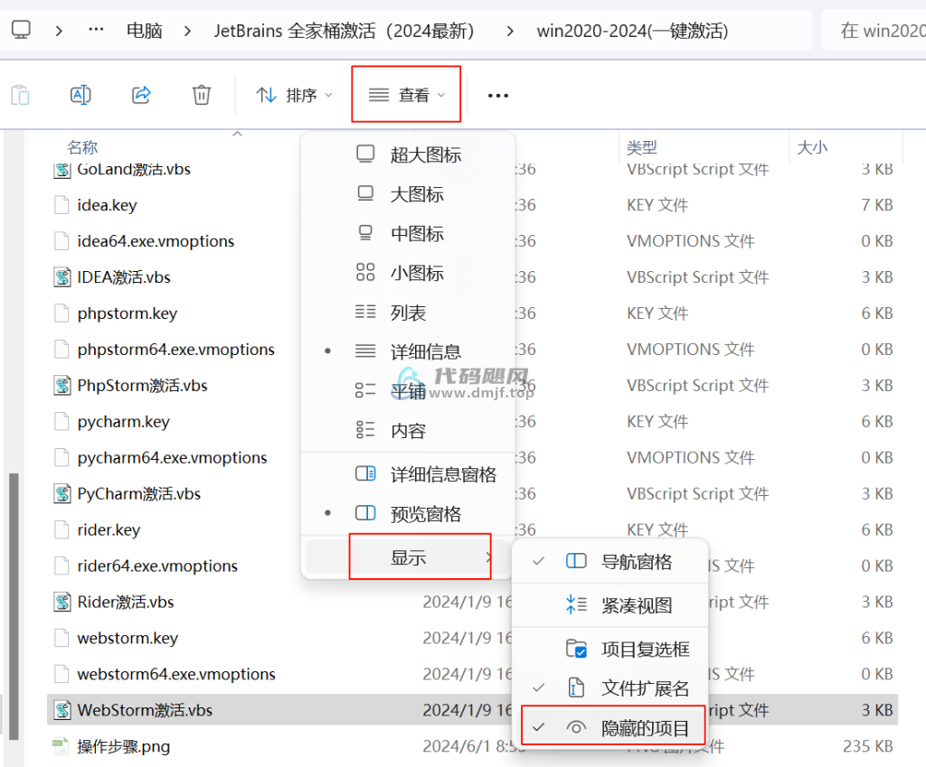Click the script icon of PhpStorm激活.vbs

(62, 385)
